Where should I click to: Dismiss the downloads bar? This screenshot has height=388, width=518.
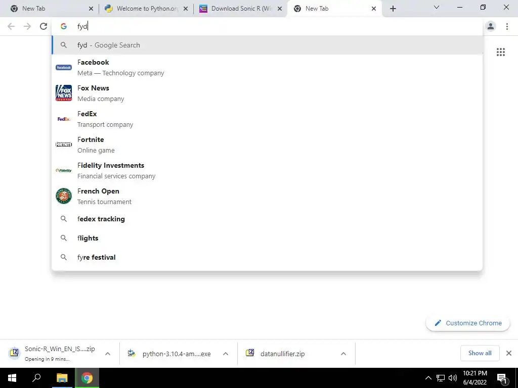[509, 353]
